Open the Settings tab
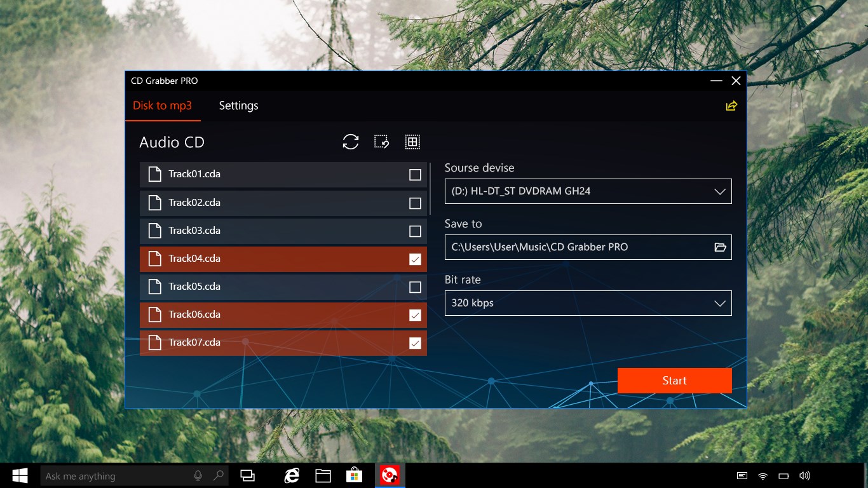Screen dimensions: 868x488 click(x=239, y=105)
